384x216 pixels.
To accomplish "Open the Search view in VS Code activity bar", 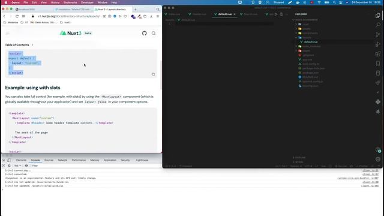I will click(378, 25).
